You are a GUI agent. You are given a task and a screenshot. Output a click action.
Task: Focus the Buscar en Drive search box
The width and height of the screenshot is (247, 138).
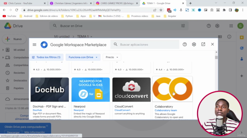[119, 26]
